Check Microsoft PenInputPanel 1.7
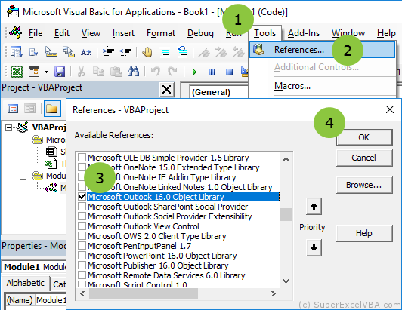The width and height of the screenshot is (402, 310). (82, 246)
